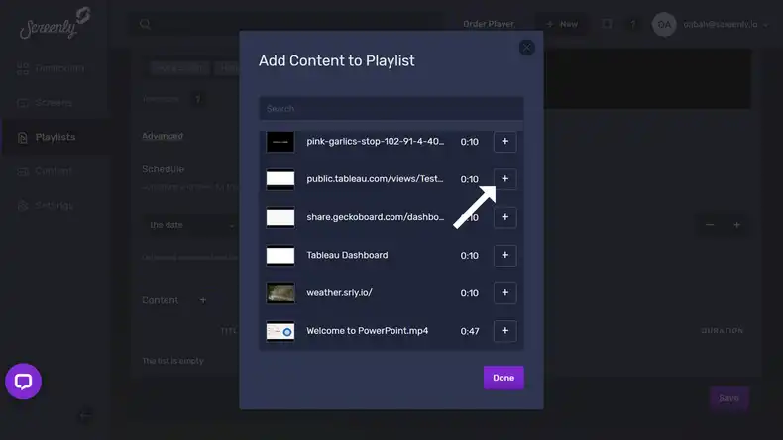Collapse the sidebar with the arrow
The image size is (783, 440).
coord(85,414)
